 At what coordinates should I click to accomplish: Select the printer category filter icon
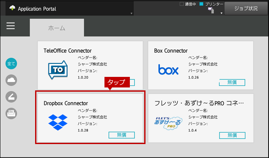point(11,114)
